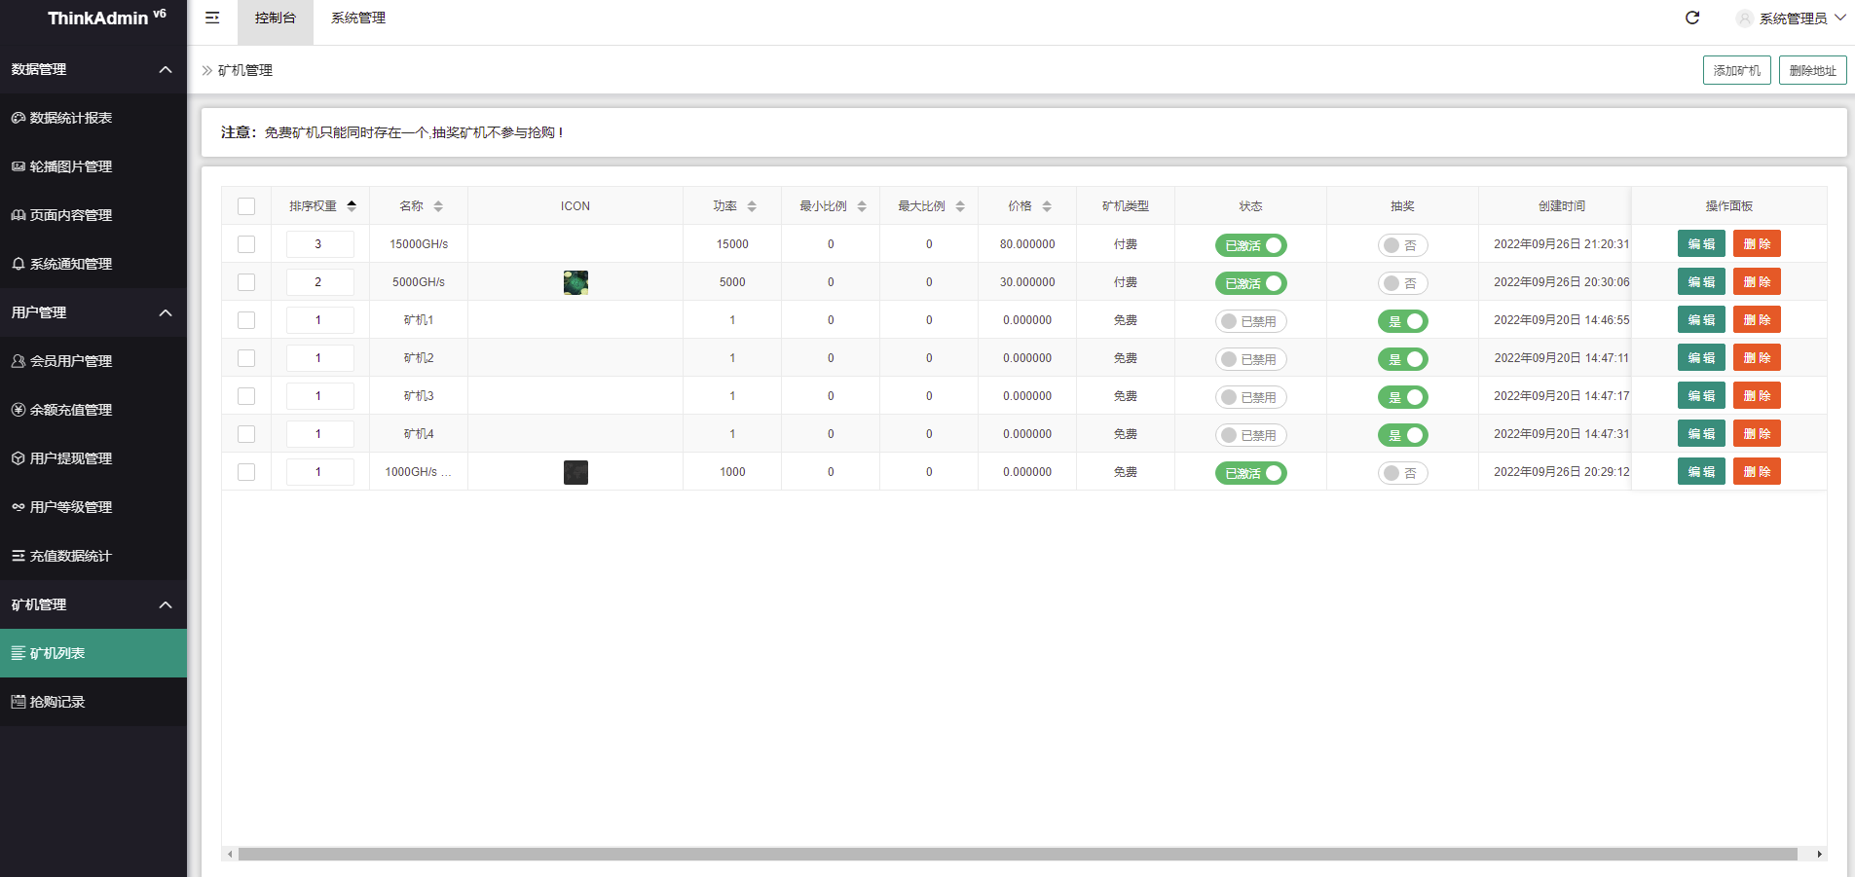Image resolution: width=1855 pixels, height=877 pixels.
Task: Go to 系统通知管理 sidebar item
Action: point(70,264)
